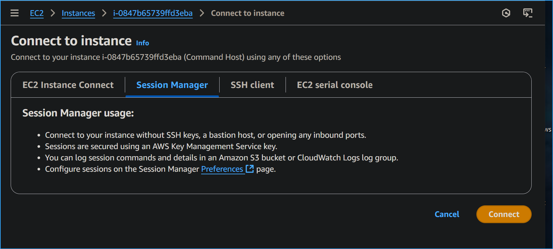The width and height of the screenshot is (553, 249).
Task: Cancel connecting to the instance
Action: pos(447,214)
